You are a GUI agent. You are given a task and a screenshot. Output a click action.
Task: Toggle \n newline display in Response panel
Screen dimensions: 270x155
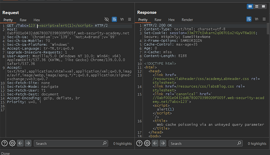(x=256, y=19)
